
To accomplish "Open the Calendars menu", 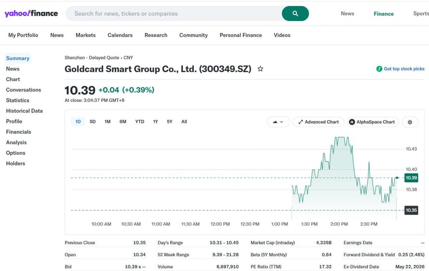I will click(x=120, y=35).
